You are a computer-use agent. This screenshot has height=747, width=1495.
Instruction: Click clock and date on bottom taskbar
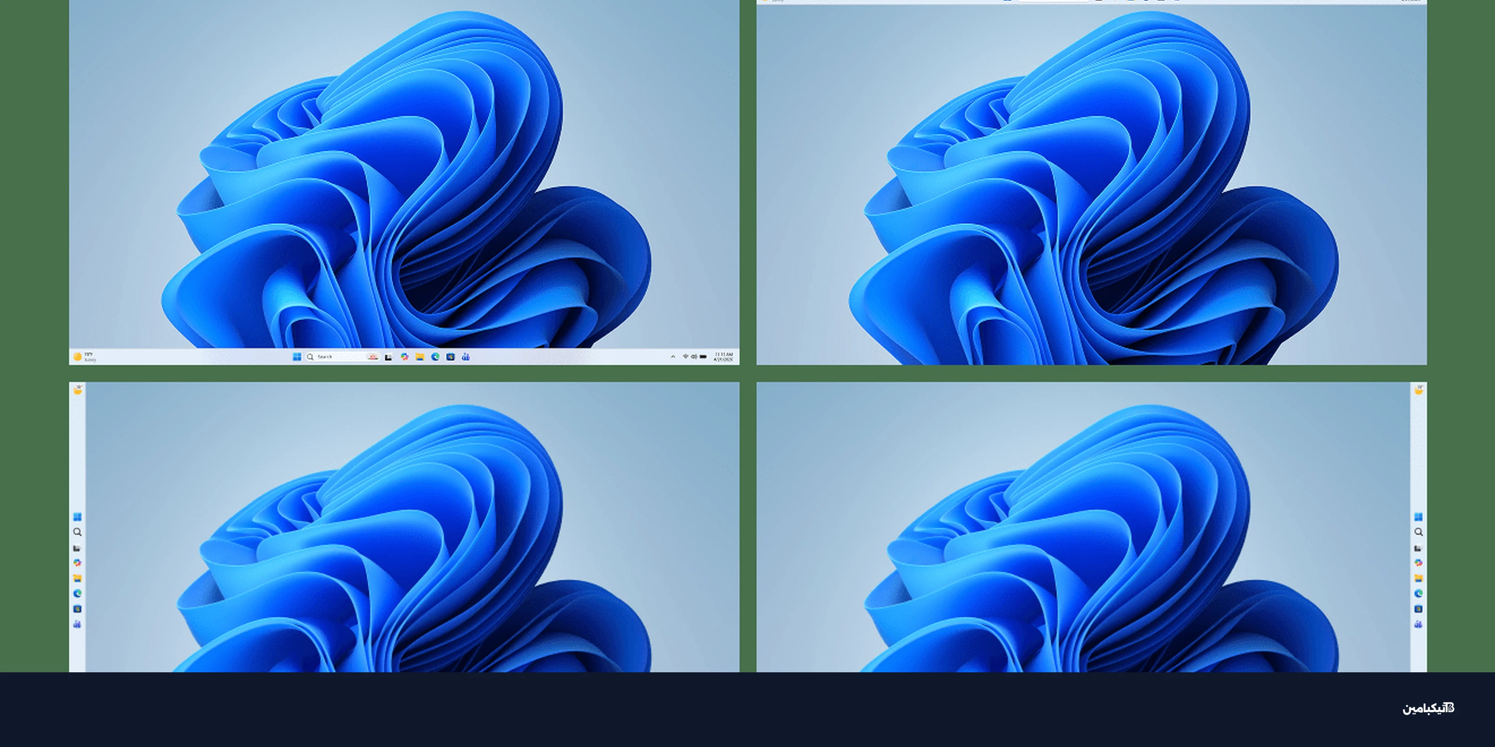723,357
